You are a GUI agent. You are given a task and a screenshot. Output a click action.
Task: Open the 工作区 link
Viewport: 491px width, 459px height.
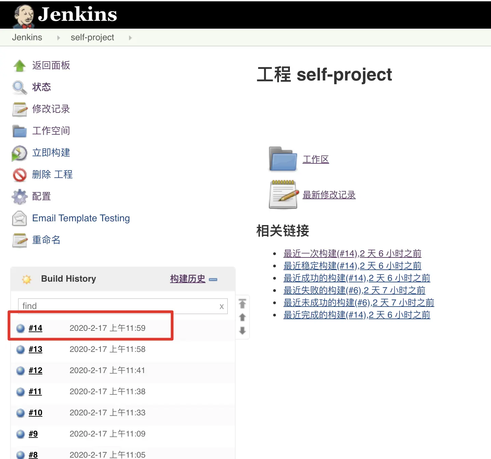(x=316, y=159)
